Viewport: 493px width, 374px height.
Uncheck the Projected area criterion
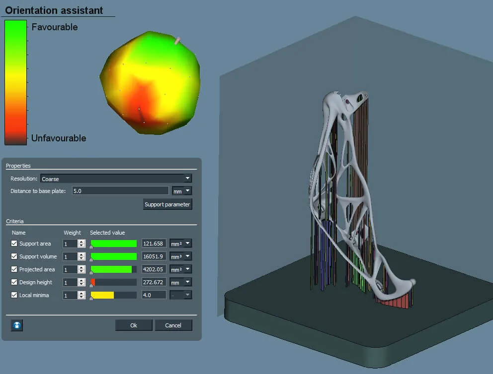click(14, 269)
